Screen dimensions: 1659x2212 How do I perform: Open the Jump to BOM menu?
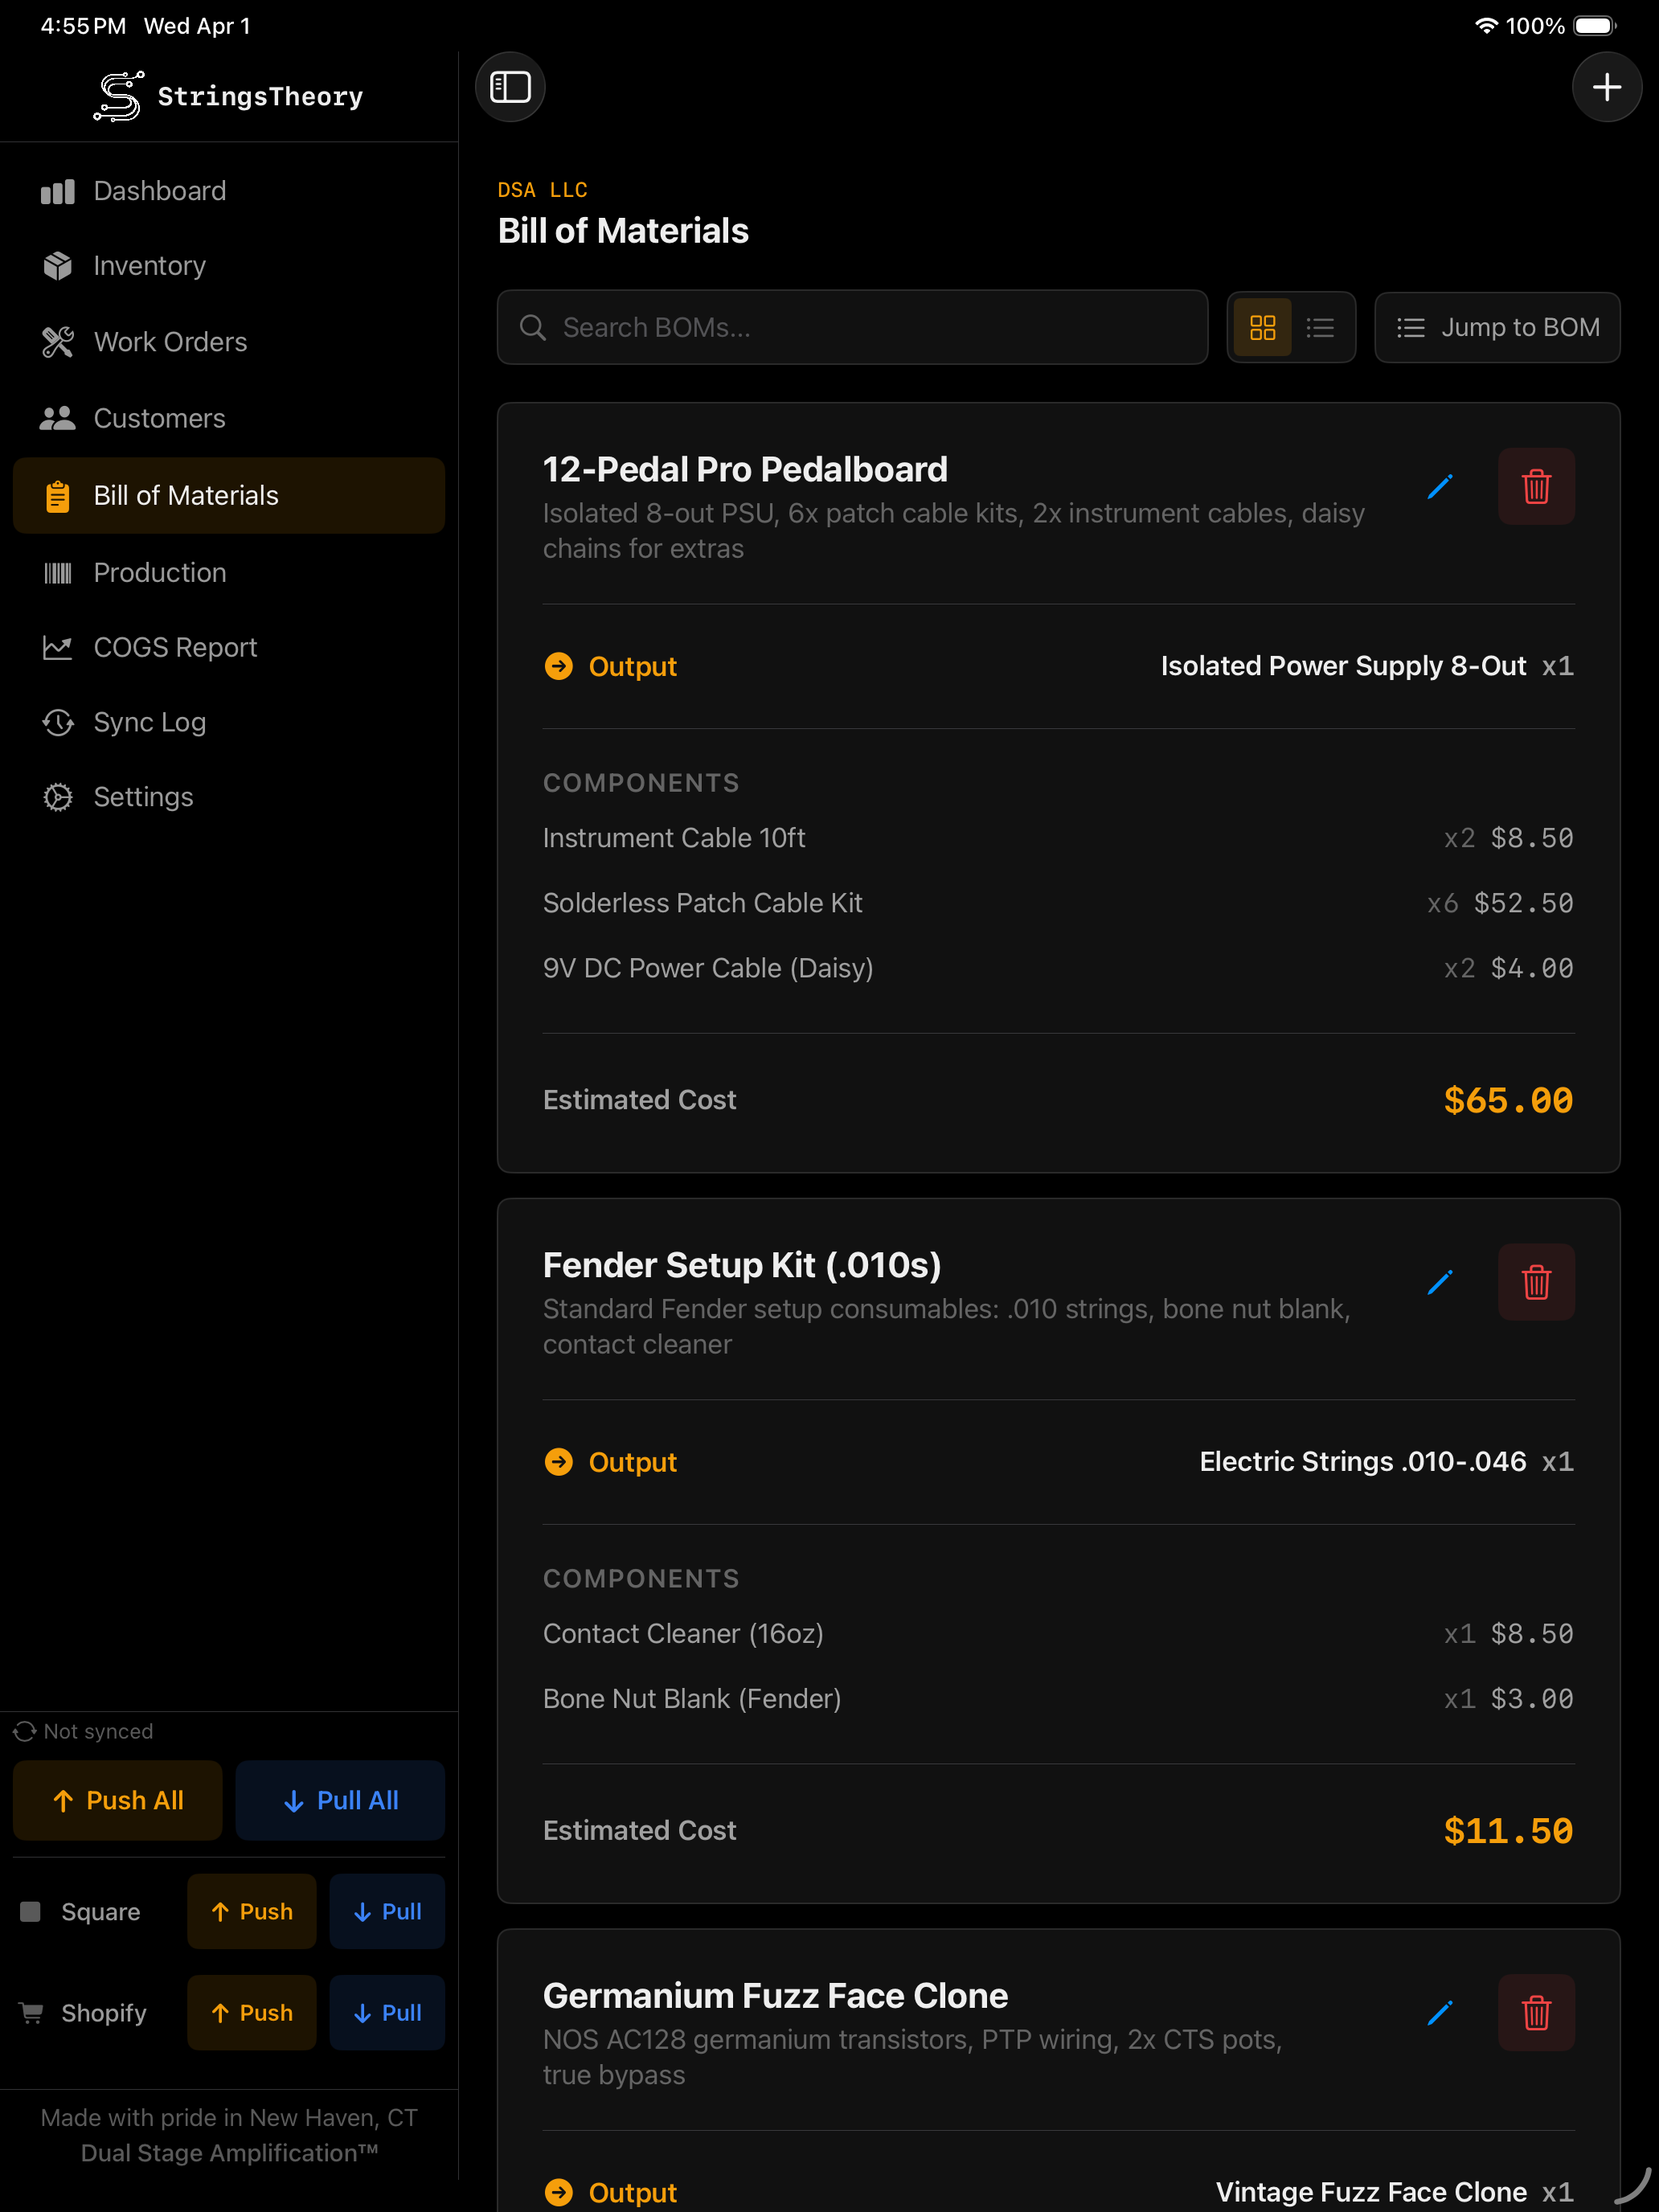pos(1497,328)
